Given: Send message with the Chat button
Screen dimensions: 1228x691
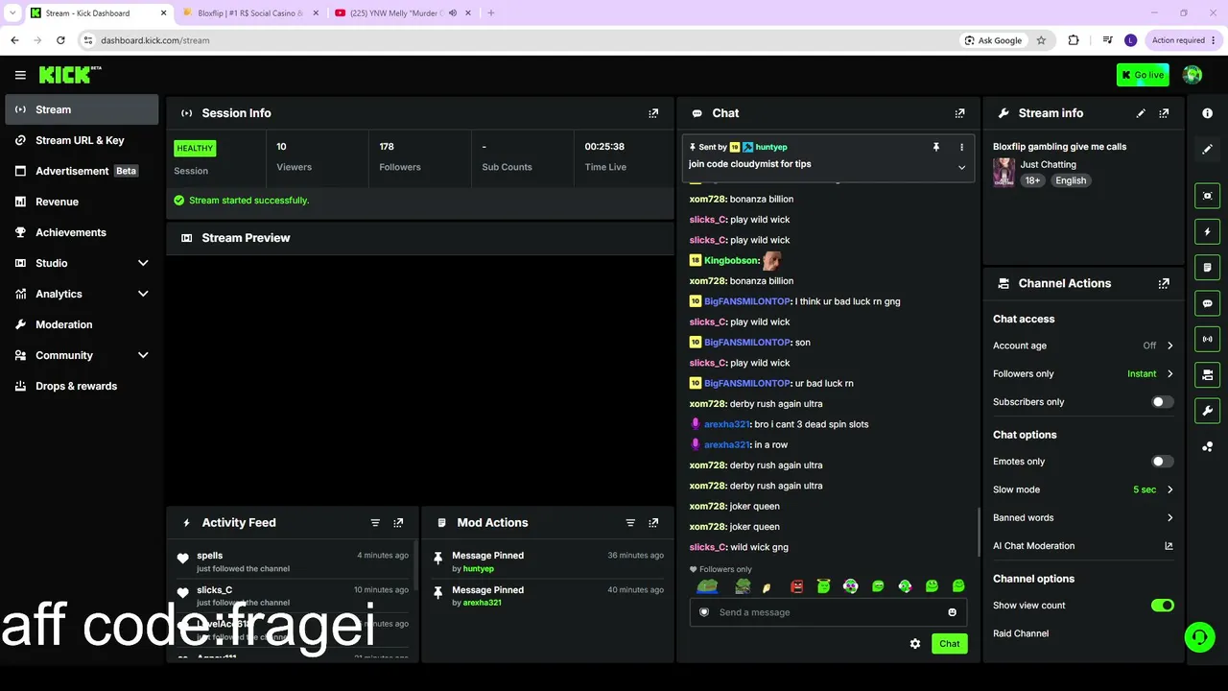Looking at the screenshot, I should 949,644.
